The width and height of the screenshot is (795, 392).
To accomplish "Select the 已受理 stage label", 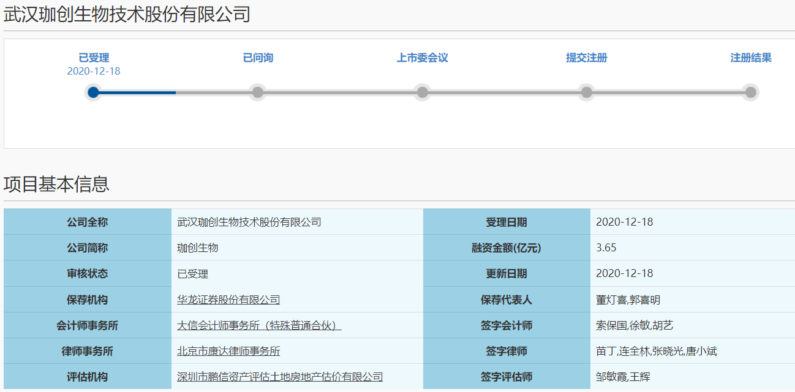I will (94, 58).
